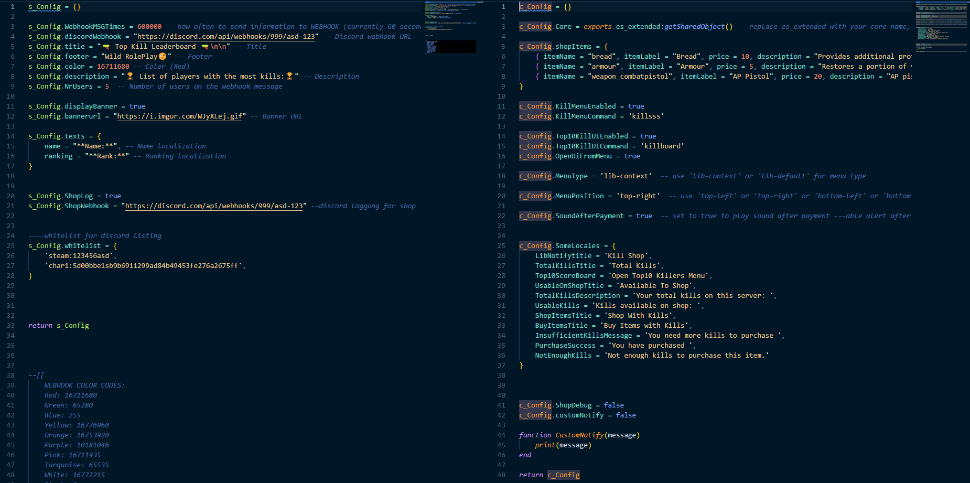Viewport: 970px width, 483px height.
Task: Click the highlighted c_Config on line 1
Action: tap(535, 6)
